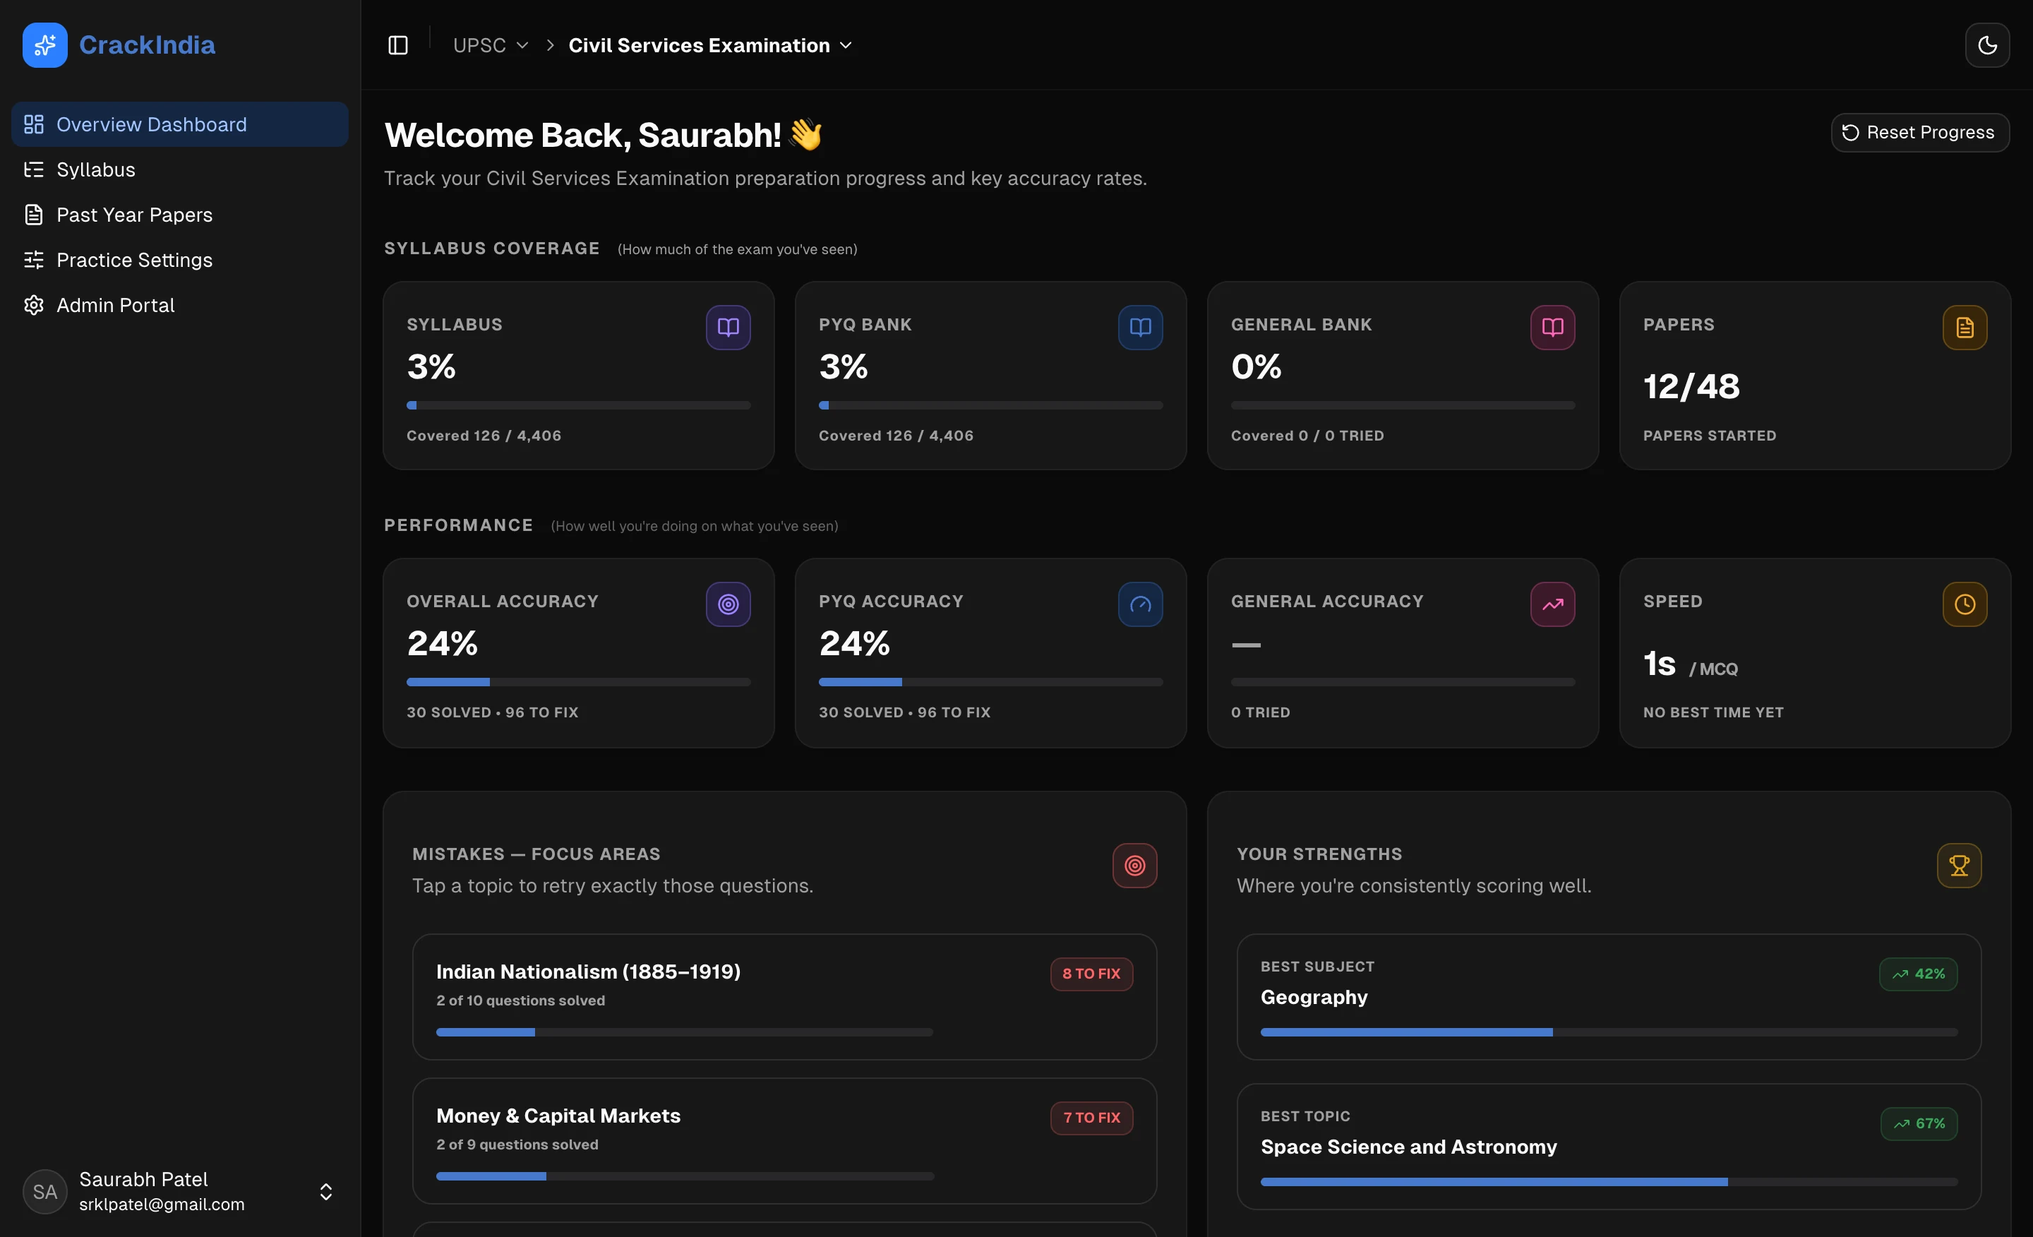2033x1237 pixels.
Task: Toggle the sidebar panel icon
Action: click(397, 45)
